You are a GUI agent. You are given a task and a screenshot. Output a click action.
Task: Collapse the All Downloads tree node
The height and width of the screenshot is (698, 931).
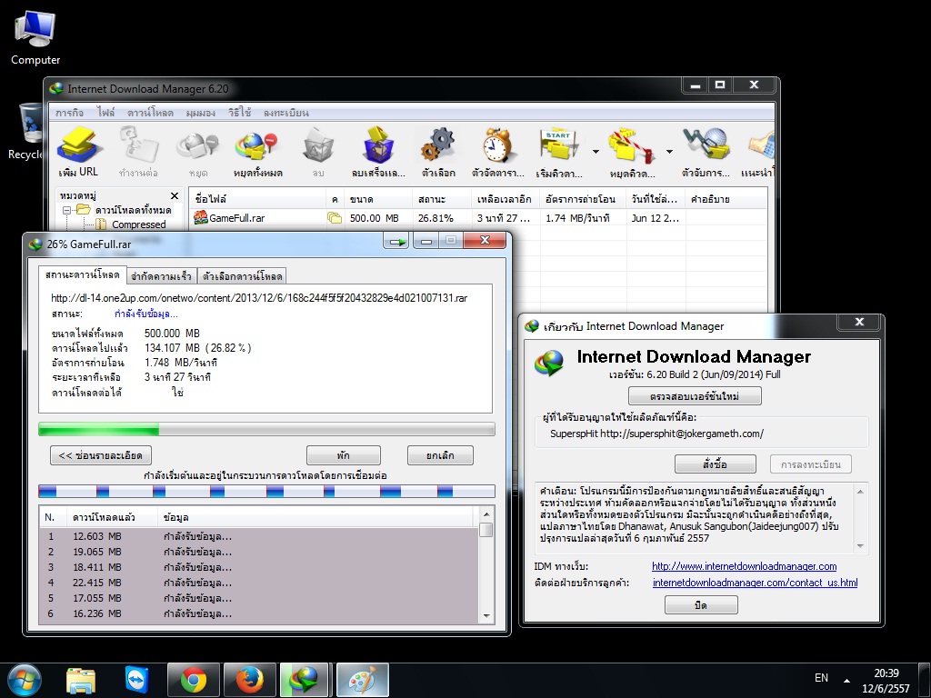coord(67,210)
